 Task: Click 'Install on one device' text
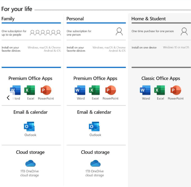point(144,48)
